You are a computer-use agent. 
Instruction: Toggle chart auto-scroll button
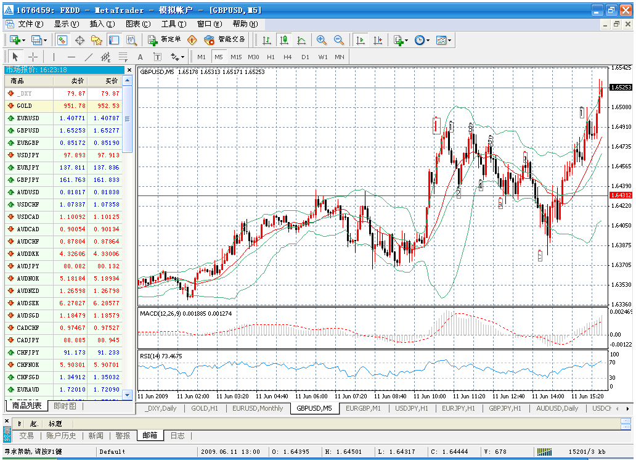360,40
